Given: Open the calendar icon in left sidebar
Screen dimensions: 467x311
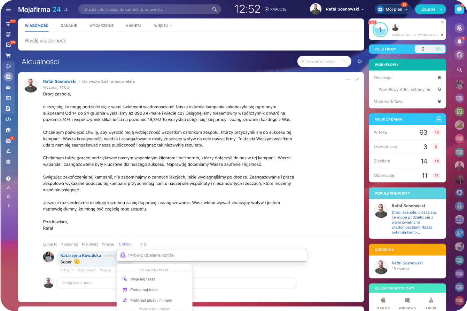Looking at the screenshot, I should [8, 98].
